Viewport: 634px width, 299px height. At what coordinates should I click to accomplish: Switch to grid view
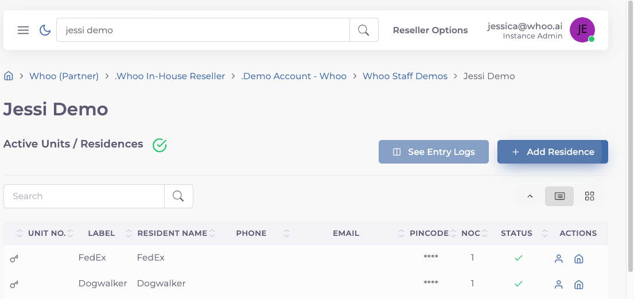click(589, 196)
